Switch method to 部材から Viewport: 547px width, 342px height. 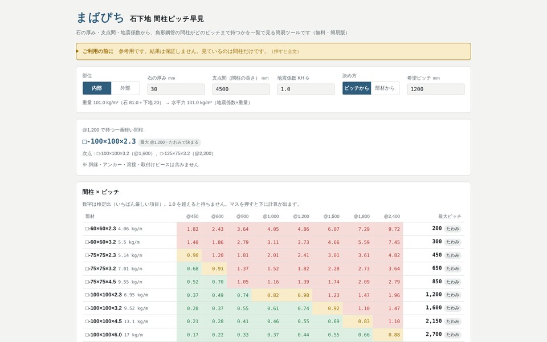(385, 88)
